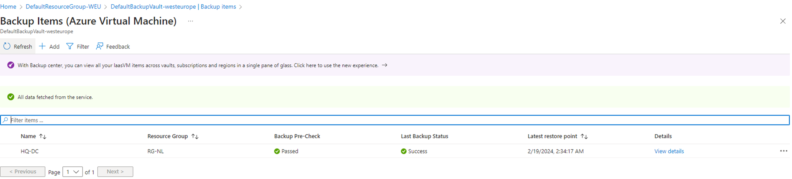Open DefaultResourceGroup-WEU breadcrumb
The height and width of the screenshot is (179, 792).
click(63, 6)
